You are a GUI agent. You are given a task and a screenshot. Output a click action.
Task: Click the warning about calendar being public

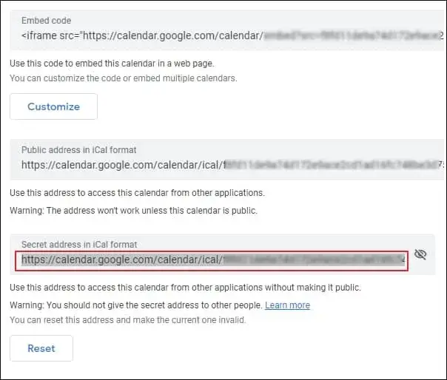[133, 211]
